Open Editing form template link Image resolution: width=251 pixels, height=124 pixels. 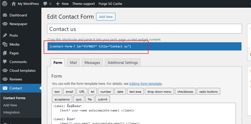tap(145, 84)
